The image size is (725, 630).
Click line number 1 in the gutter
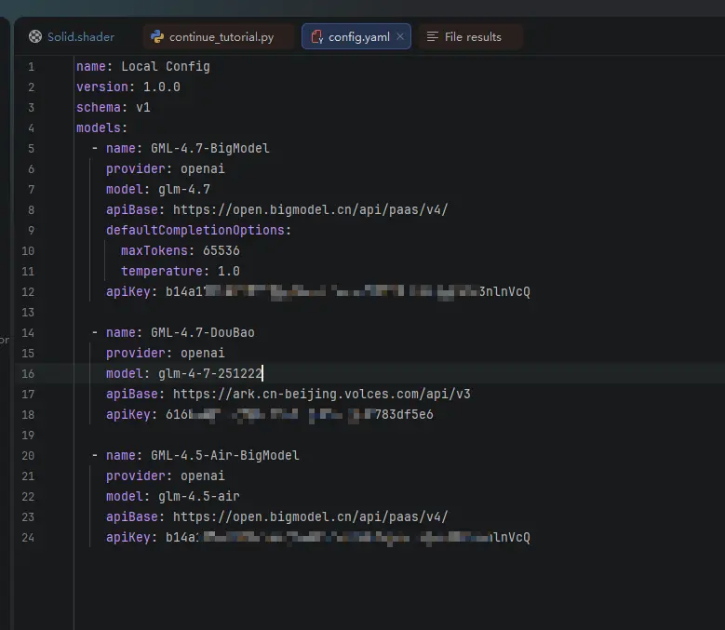tap(31, 67)
